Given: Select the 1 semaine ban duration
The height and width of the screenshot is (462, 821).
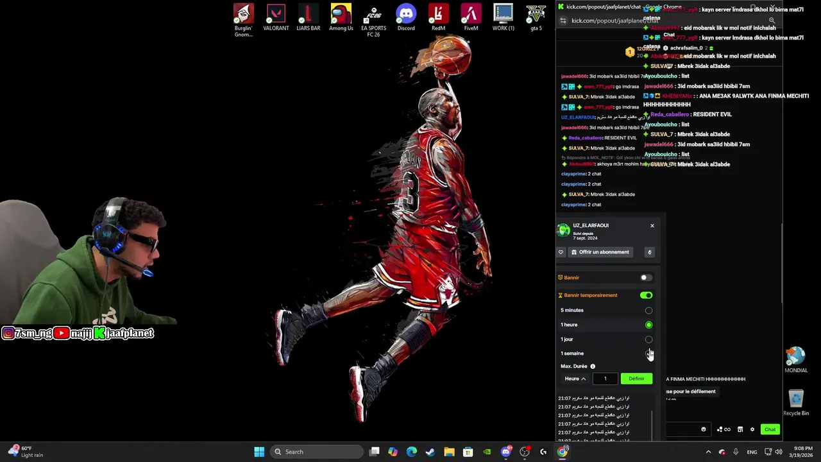Looking at the screenshot, I should (x=648, y=354).
